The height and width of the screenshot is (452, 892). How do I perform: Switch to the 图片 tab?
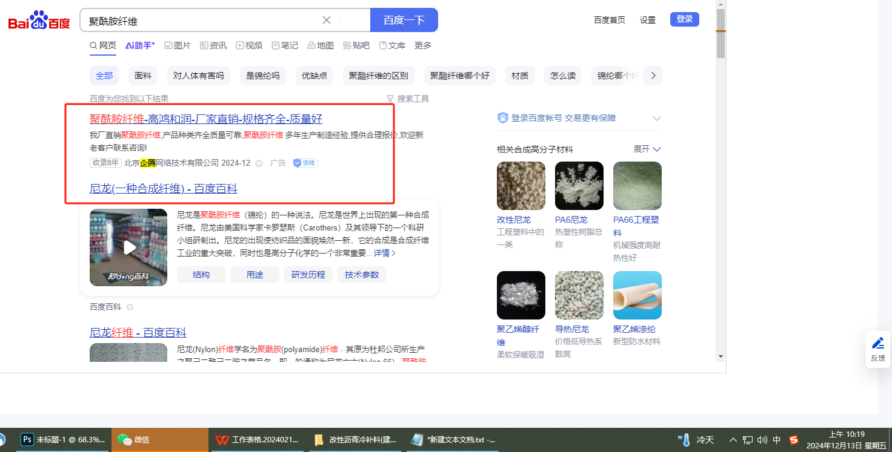click(178, 45)
